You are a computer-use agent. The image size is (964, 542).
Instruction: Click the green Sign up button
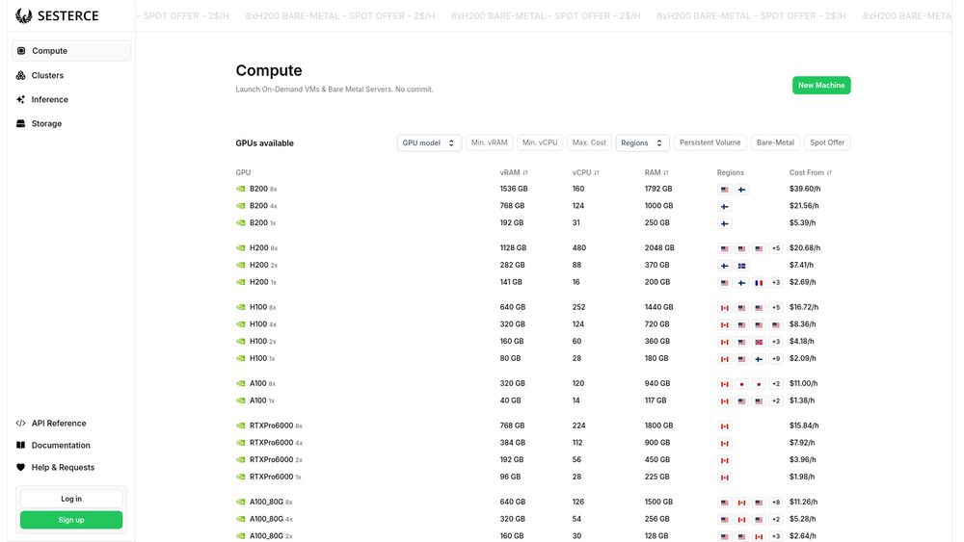(71, 520)
